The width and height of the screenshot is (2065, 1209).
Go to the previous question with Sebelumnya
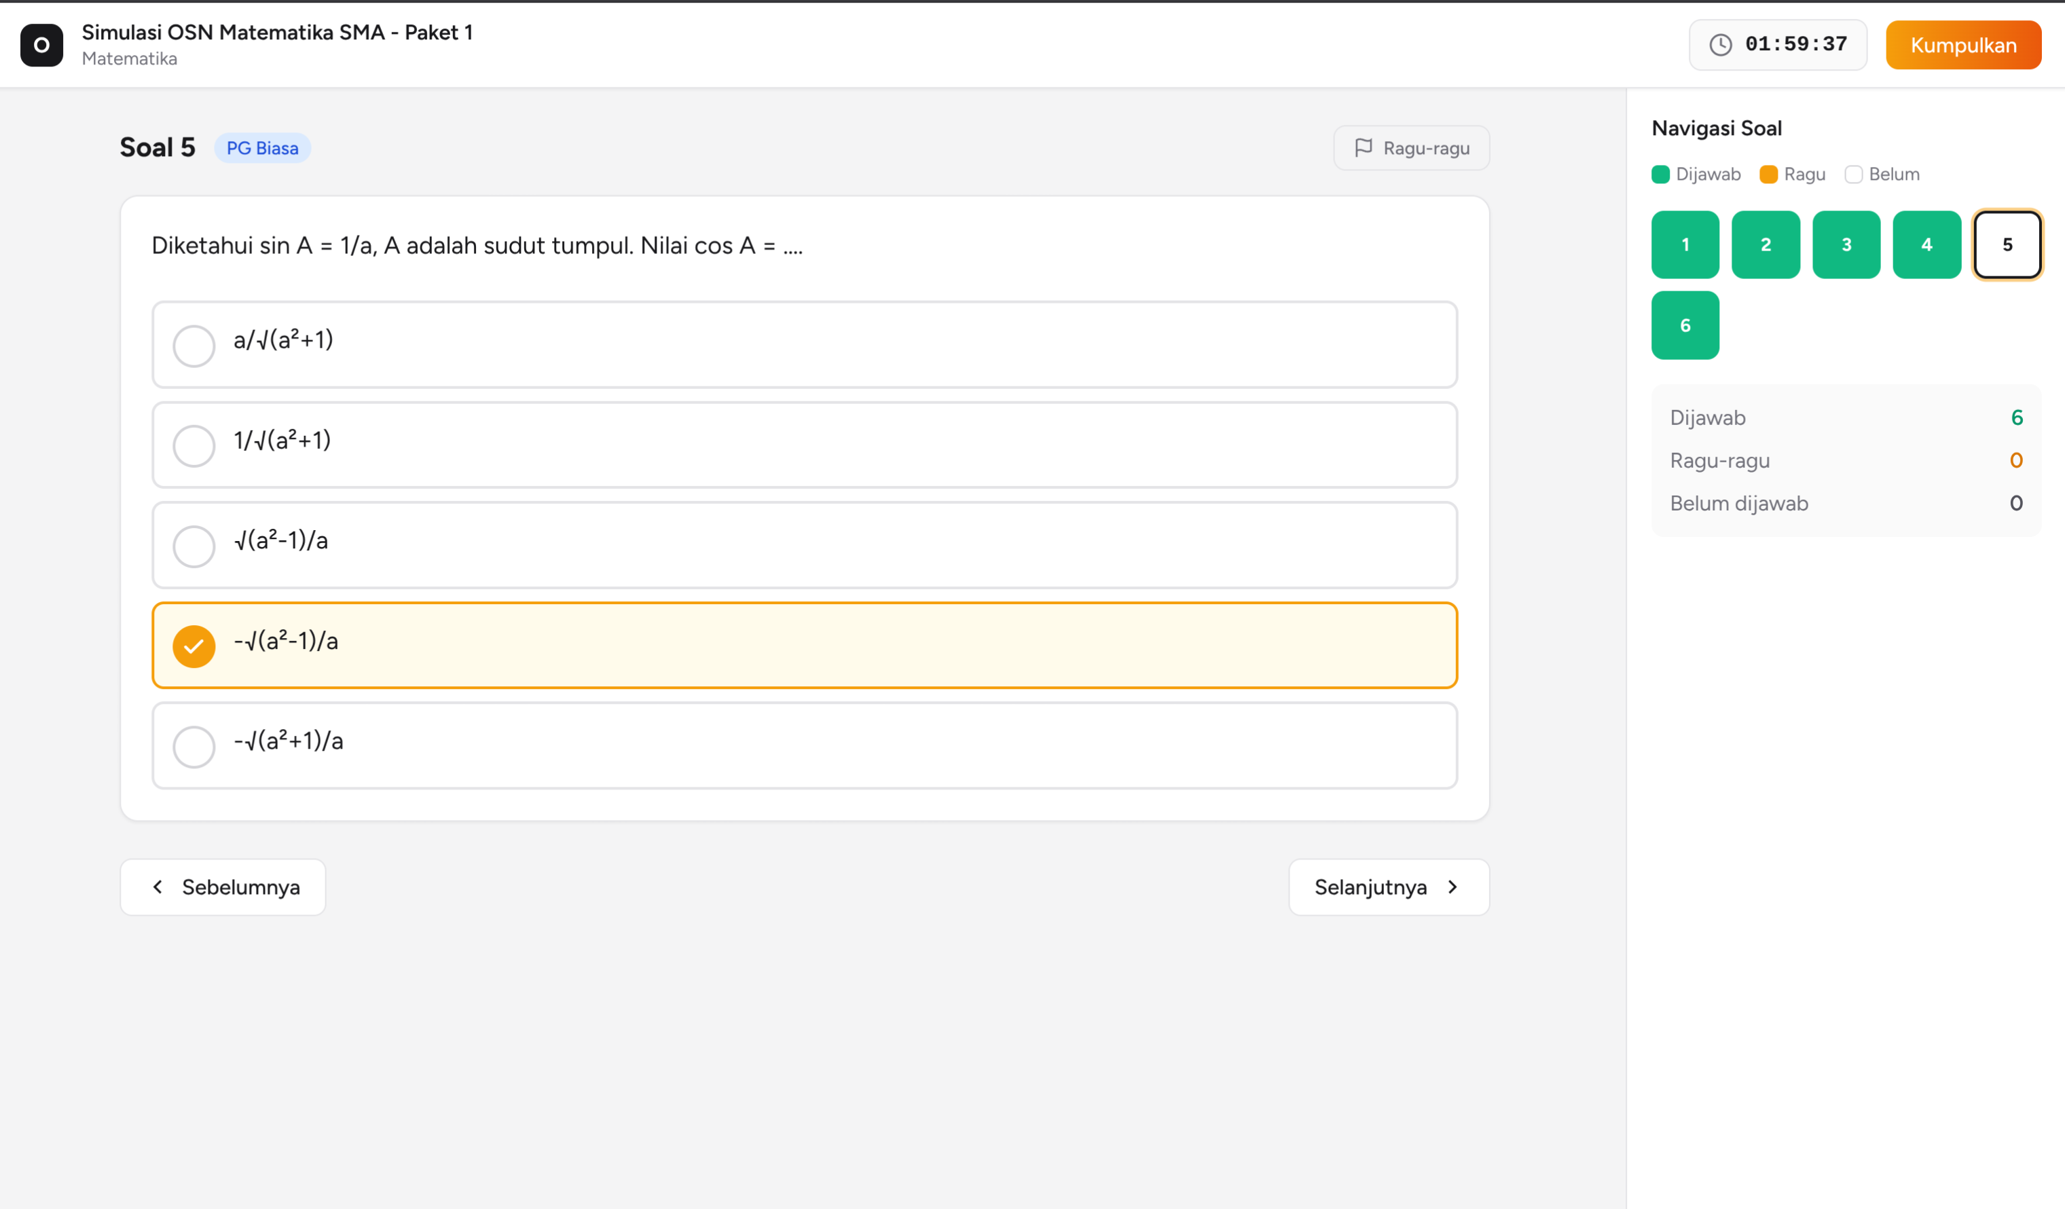coord(223,887)
